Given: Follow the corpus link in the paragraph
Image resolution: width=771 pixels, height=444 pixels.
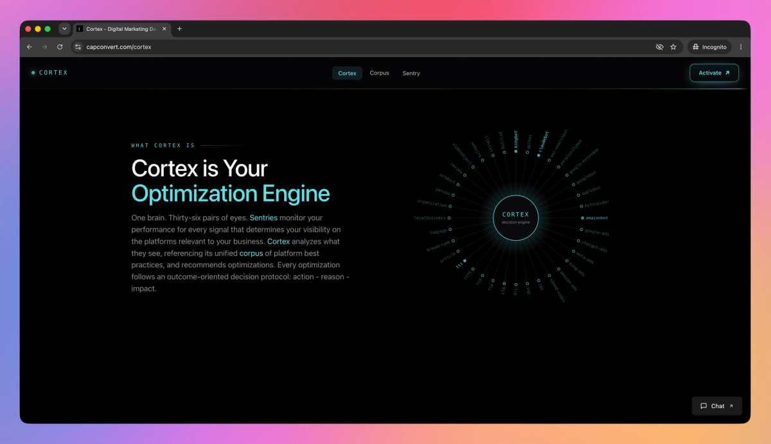Looking at the screenshot, I should point(251,253).
